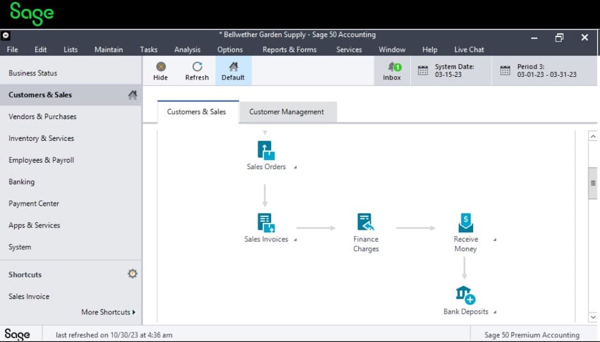Go to Banking in sidebar
Image resolution: width=600 pixels, height=342 pixels.
point(71,182)
